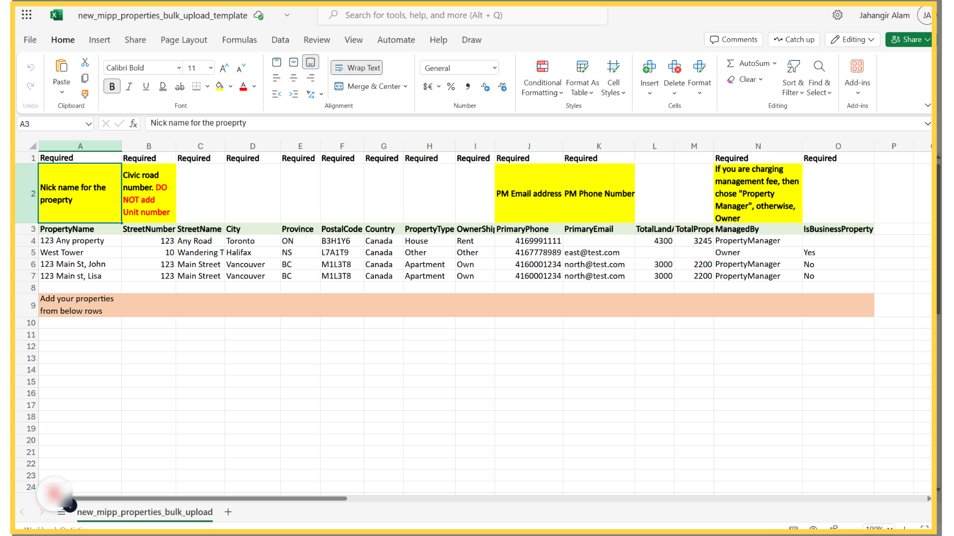Click the Paste clipboard icon
The width and height of the screenshot is (954, 536).
click(x=62, y=66)
